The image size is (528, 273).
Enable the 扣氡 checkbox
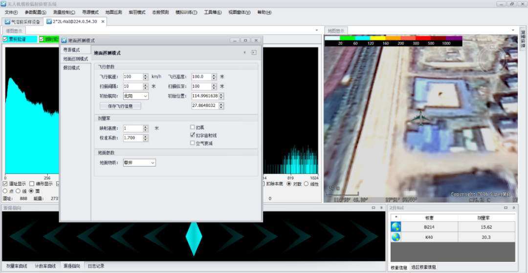tap(193, 127)
